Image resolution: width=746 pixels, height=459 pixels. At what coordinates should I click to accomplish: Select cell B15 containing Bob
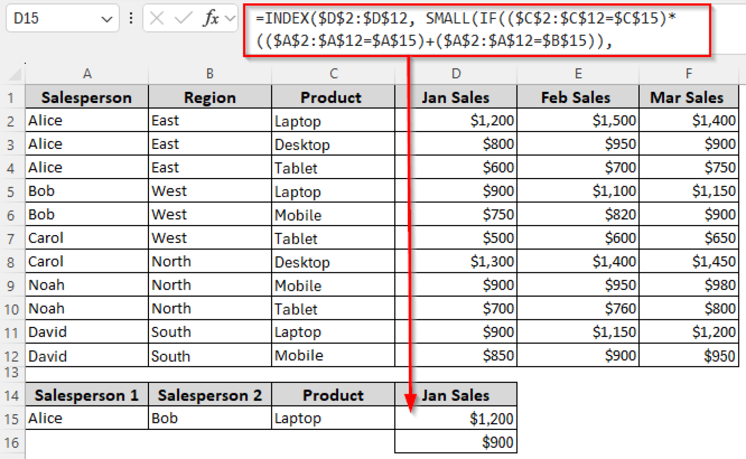(x=209, y=418)
